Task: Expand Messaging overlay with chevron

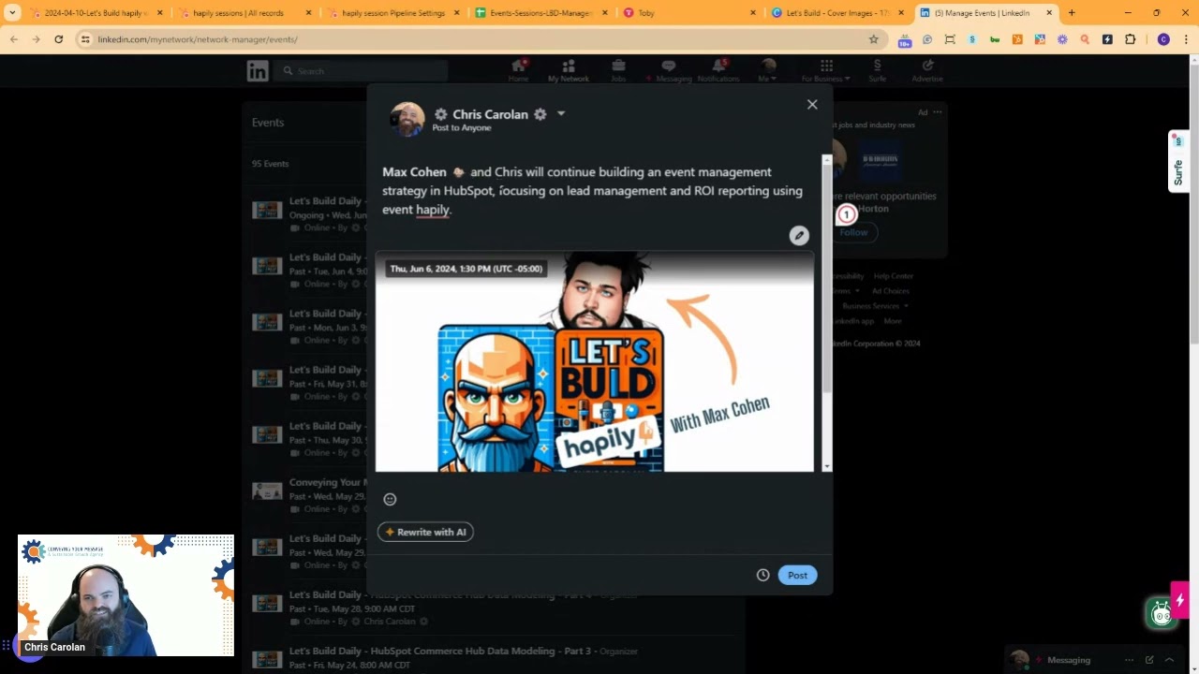Action: pos(1169,660)
